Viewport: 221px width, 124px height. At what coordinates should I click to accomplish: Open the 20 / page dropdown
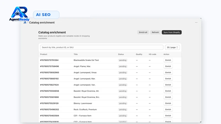click(172, 47)
